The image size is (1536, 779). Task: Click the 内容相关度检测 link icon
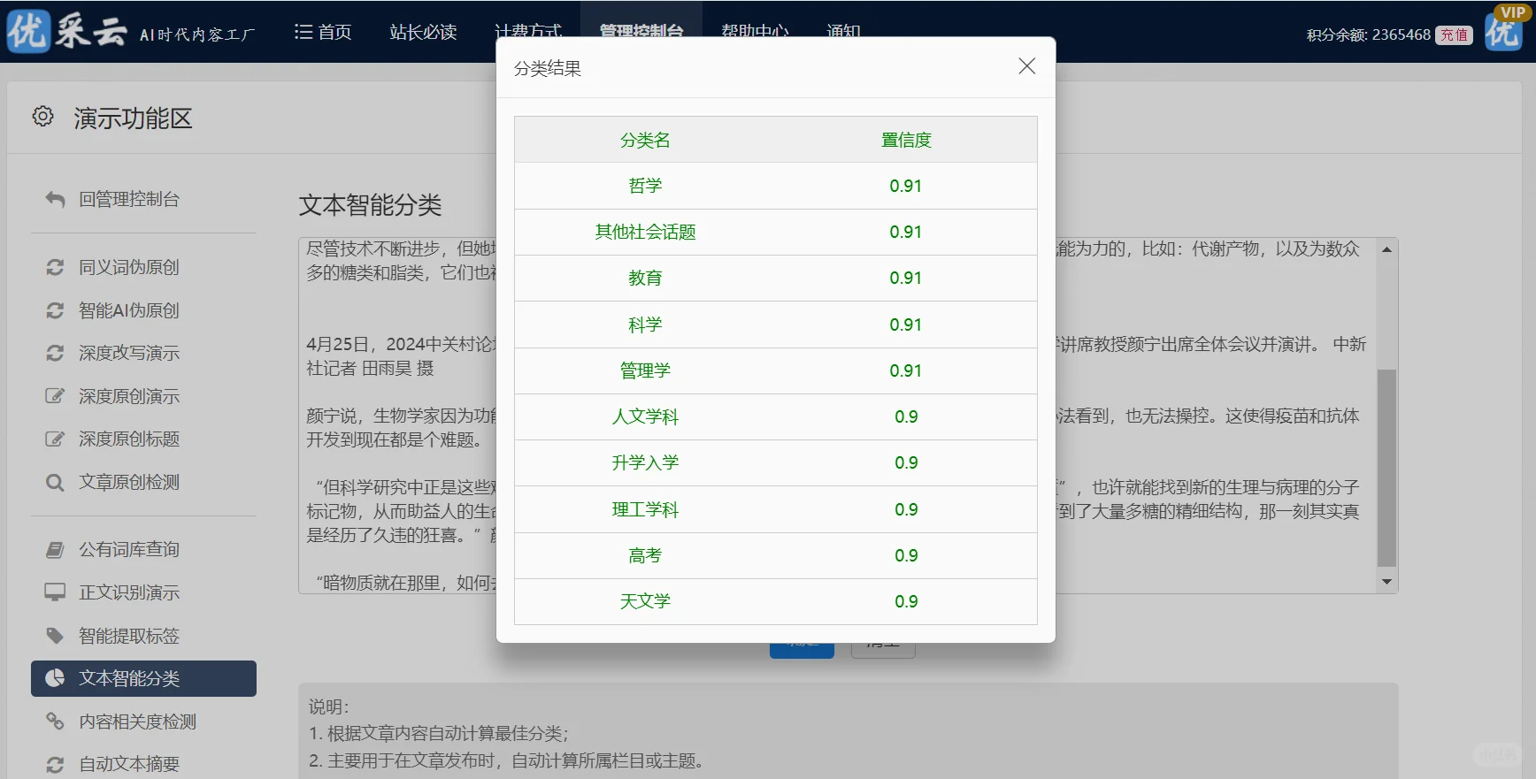click(x=55, y=722)
